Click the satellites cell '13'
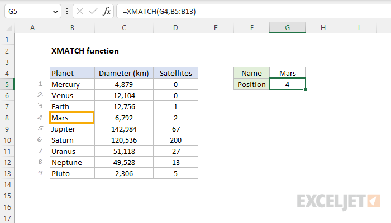The image size is (391, 223). pos(175,163)
